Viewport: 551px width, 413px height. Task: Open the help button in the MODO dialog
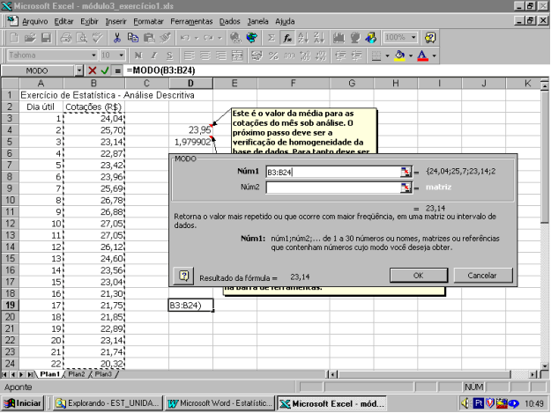183,276
